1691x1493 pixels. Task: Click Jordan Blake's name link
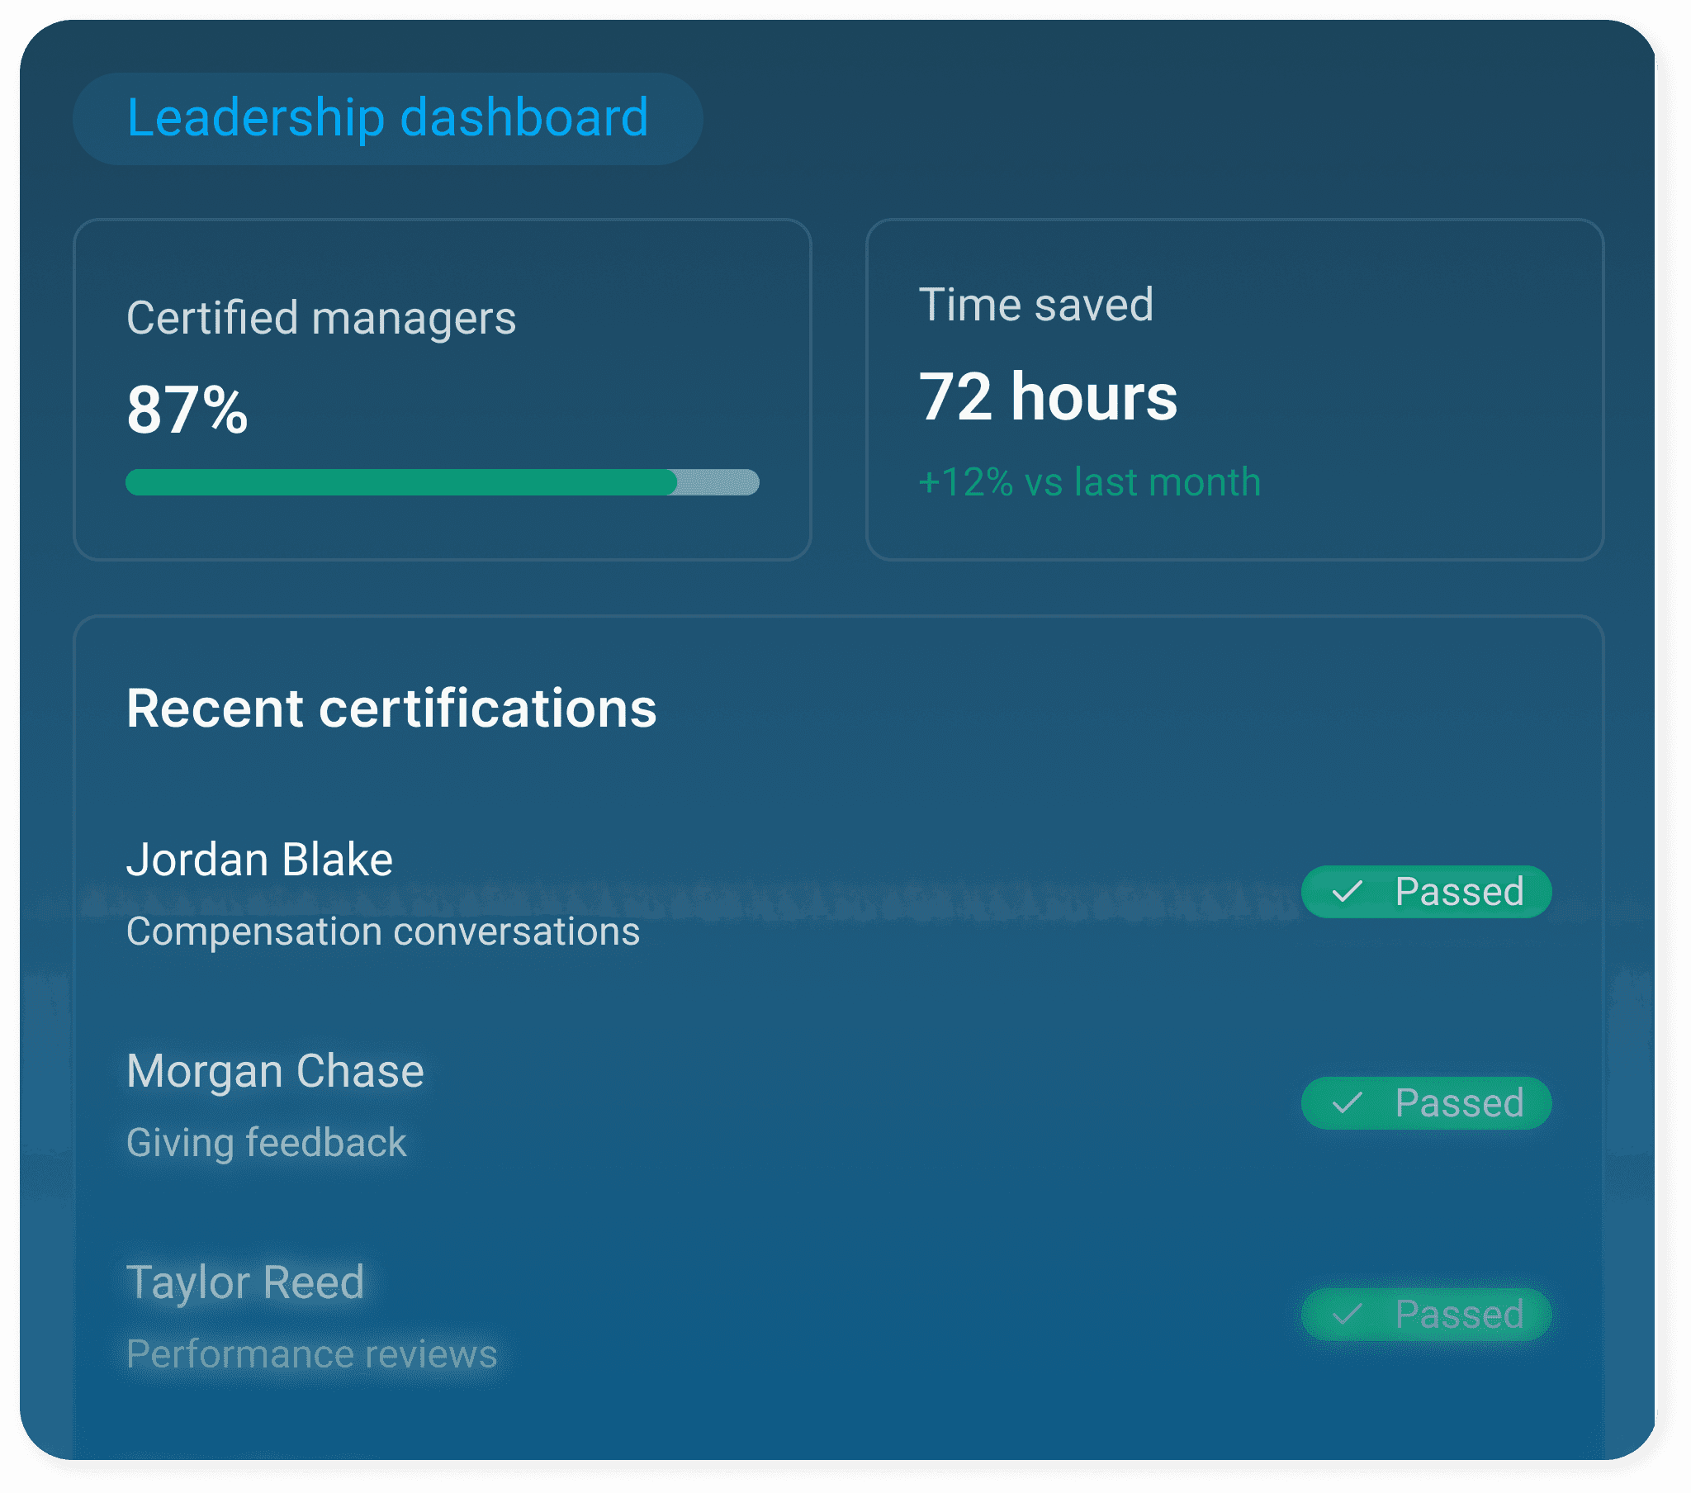(260, 858)
